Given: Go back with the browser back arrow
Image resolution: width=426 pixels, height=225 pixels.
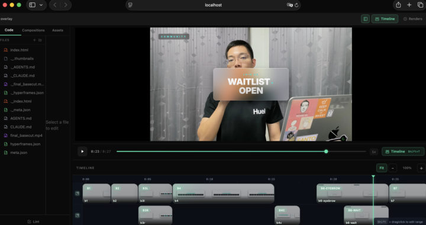Looking at the screenshot, I should 55,5.
